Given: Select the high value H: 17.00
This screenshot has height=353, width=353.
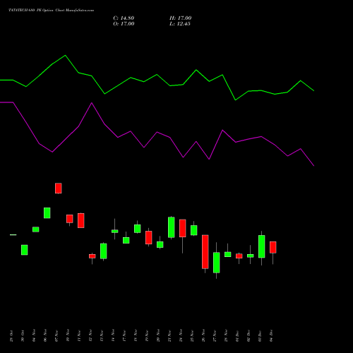Looking at the screenshot, I should pyautogui.click(x=181, y=18).
